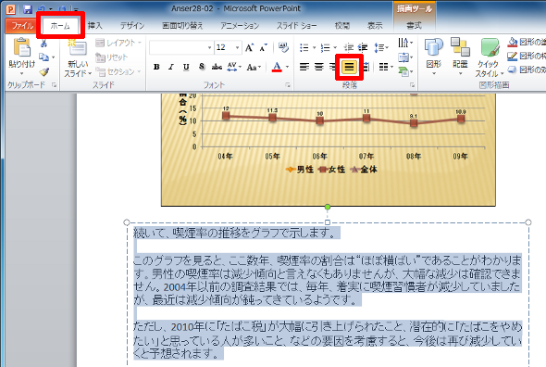Open the font size dropdown showing 12
This screenshot has width=546, height=367.
(x=237, y=48)
